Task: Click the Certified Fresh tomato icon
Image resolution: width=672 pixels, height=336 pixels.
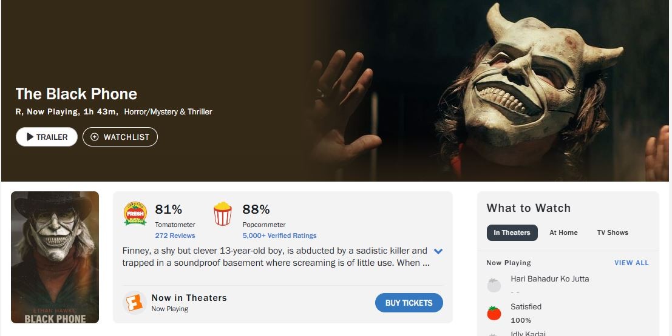Action: (x=135, y=214)
